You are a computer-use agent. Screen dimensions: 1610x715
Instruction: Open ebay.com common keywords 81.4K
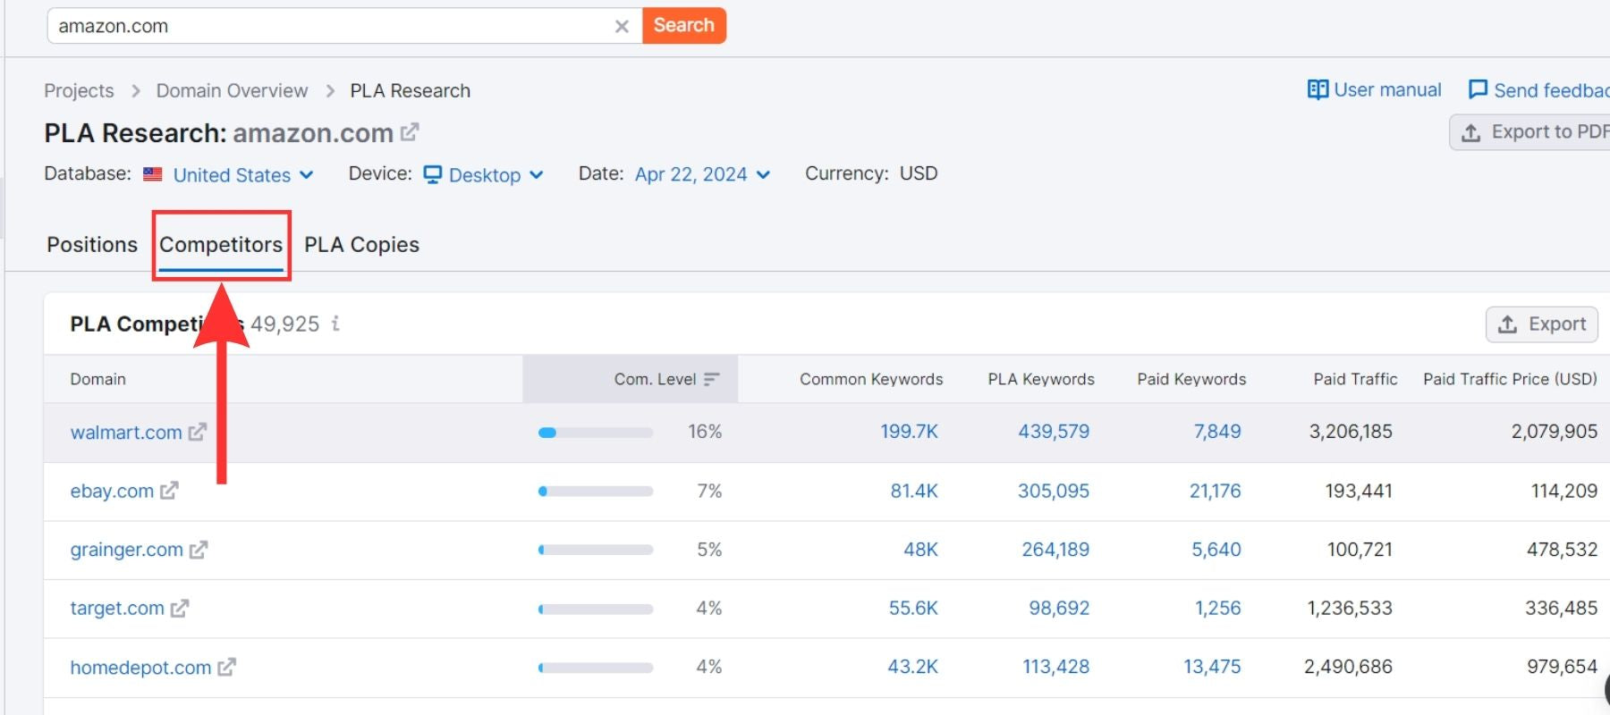pos(914,491)
